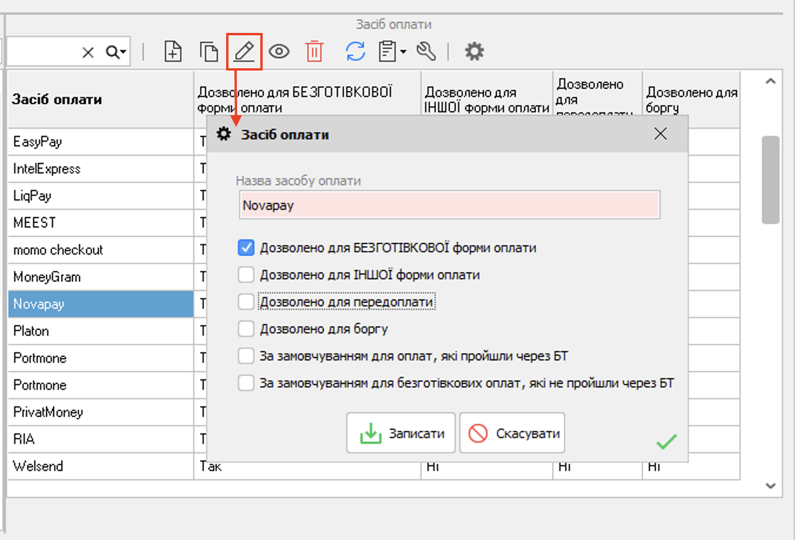Expand the clipboard report dropdown arrow
Screen dimensions: 795x540
point(403,52)
